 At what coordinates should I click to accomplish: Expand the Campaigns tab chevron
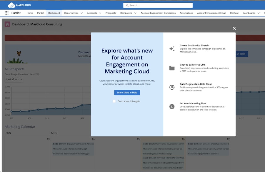tap(135, 13)
